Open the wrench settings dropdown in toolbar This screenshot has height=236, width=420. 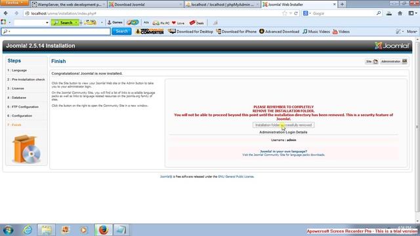[x=400, y=31]
